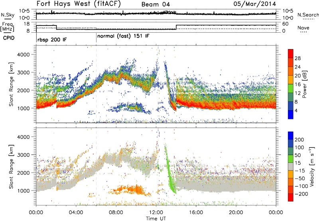Click the '-200' tick on the velocity colorbar

[x=301, y=194]
